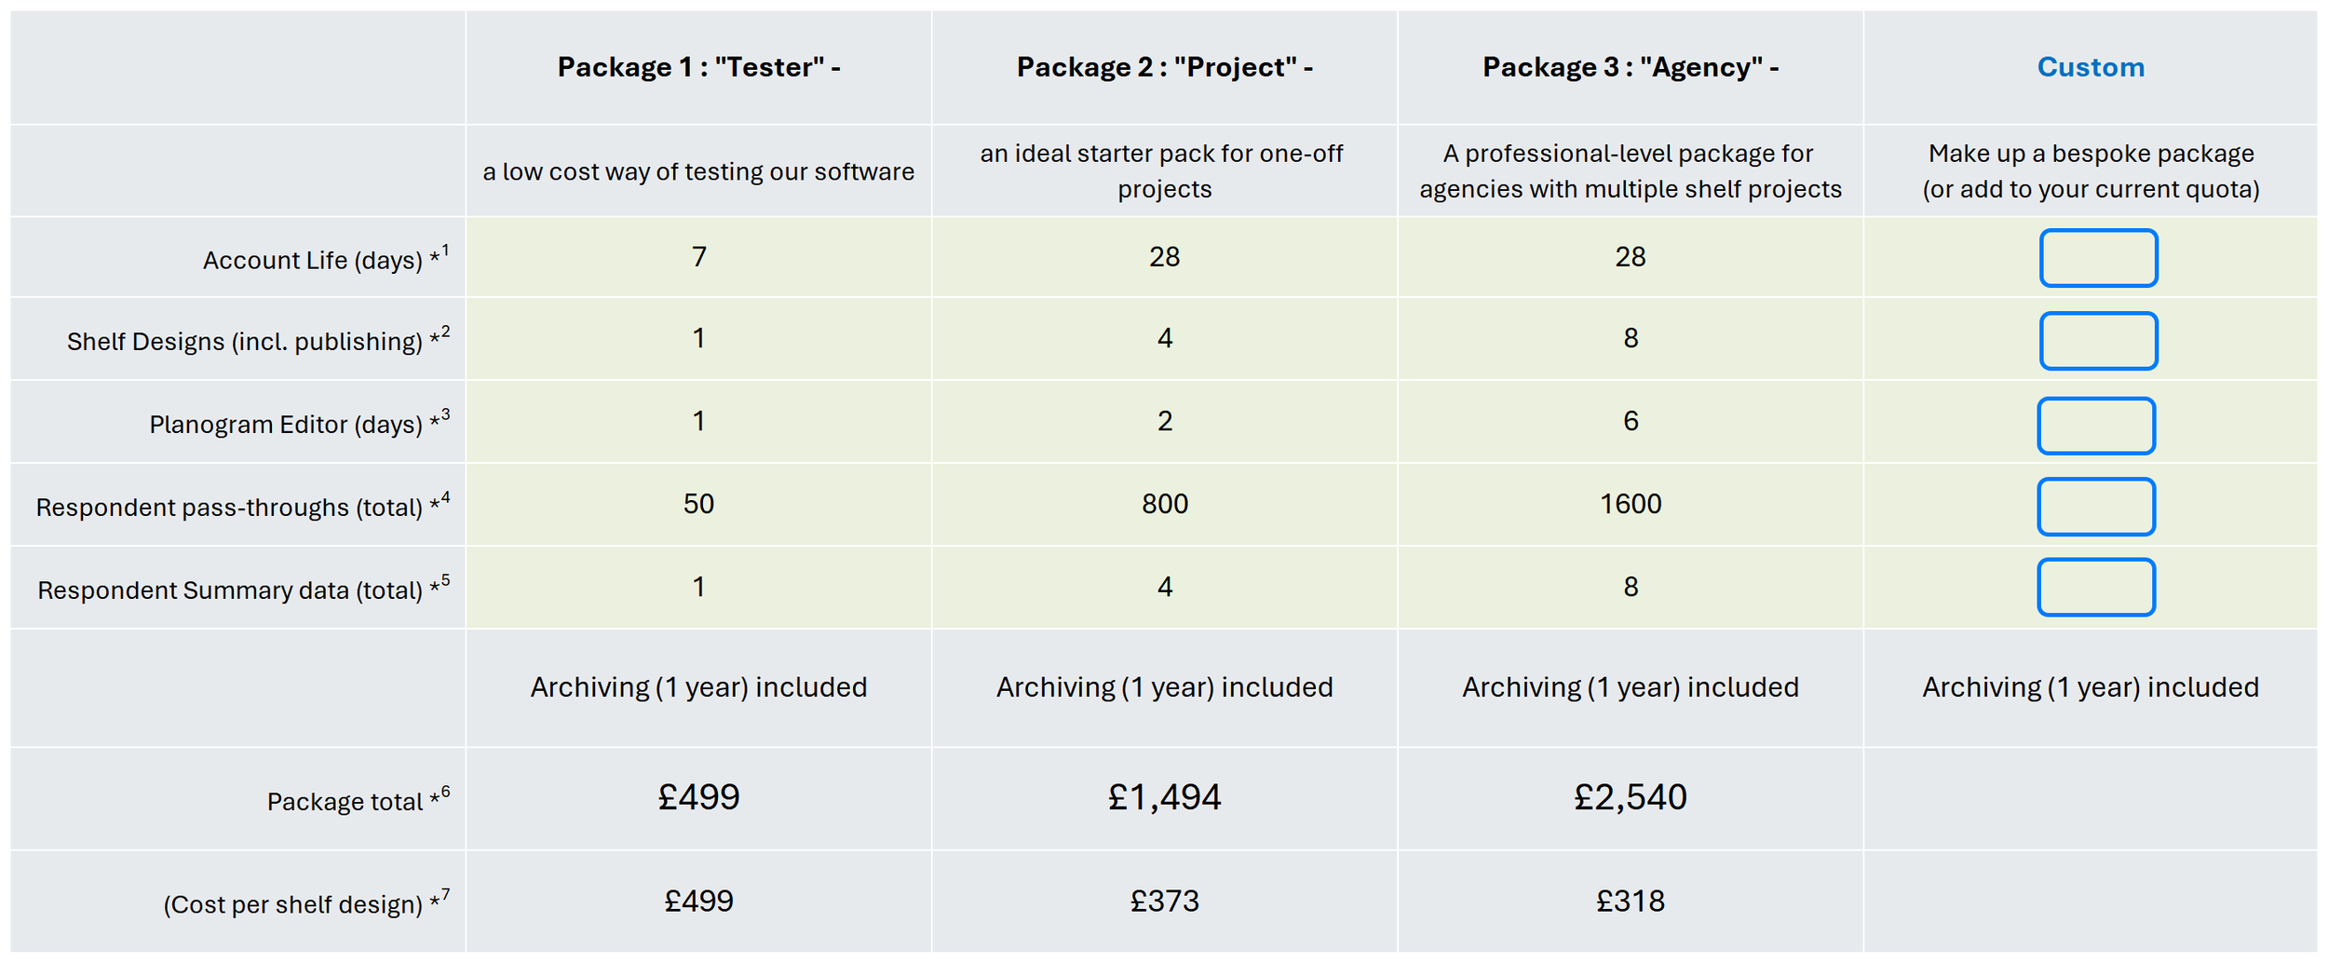The image size is (2328, 963).
Task: Select the Custom Respondent pass-throughs input field
Action: click(x=2095, y=507)
